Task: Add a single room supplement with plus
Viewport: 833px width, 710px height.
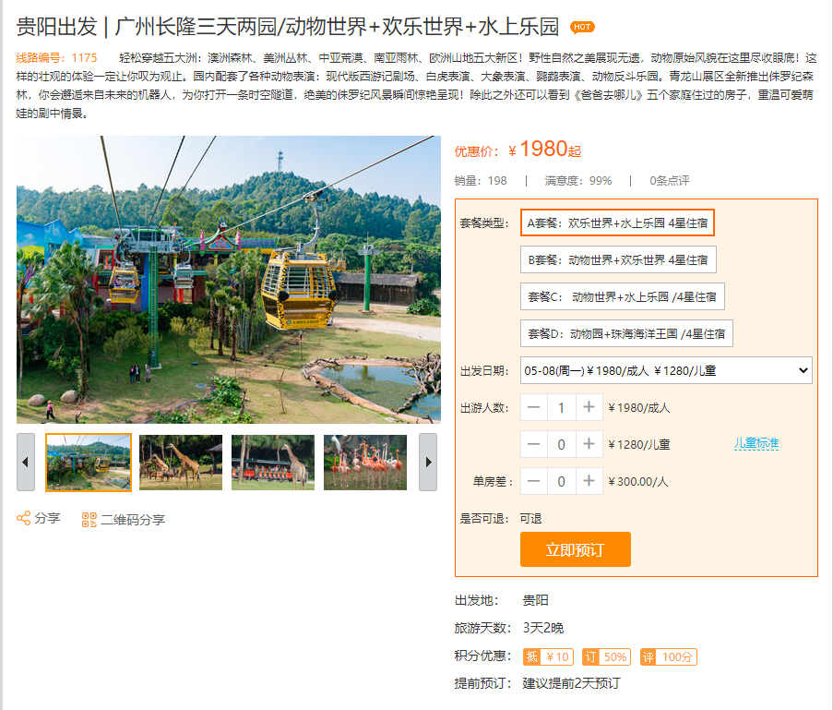Action: pos(589,481)
